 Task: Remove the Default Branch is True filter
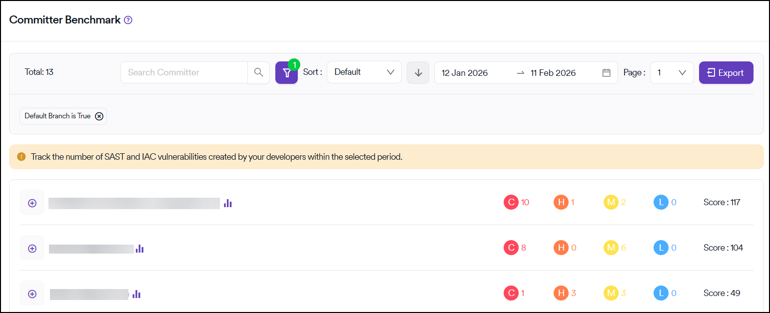99,116
